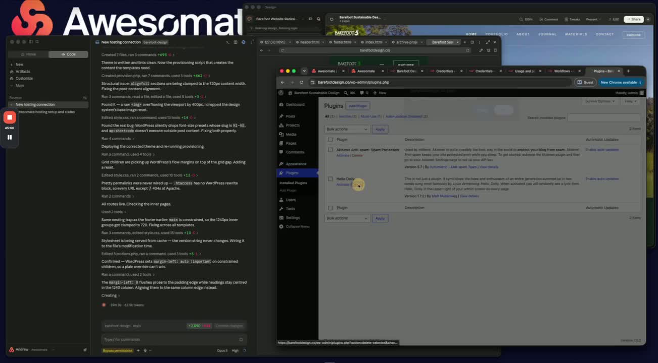The width and height of the screenshot is (658, 363).
Task: Switch to the Code tab in the sidebar
Action: [68, 54]
